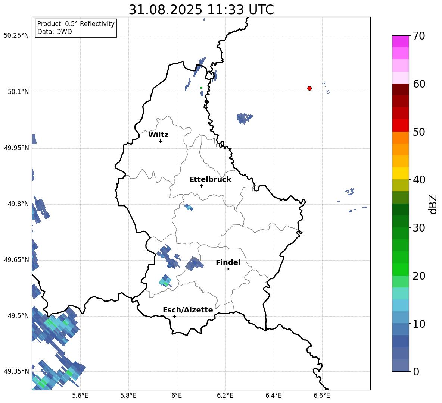Click the Wiltz city label

(x=158, y=135)
